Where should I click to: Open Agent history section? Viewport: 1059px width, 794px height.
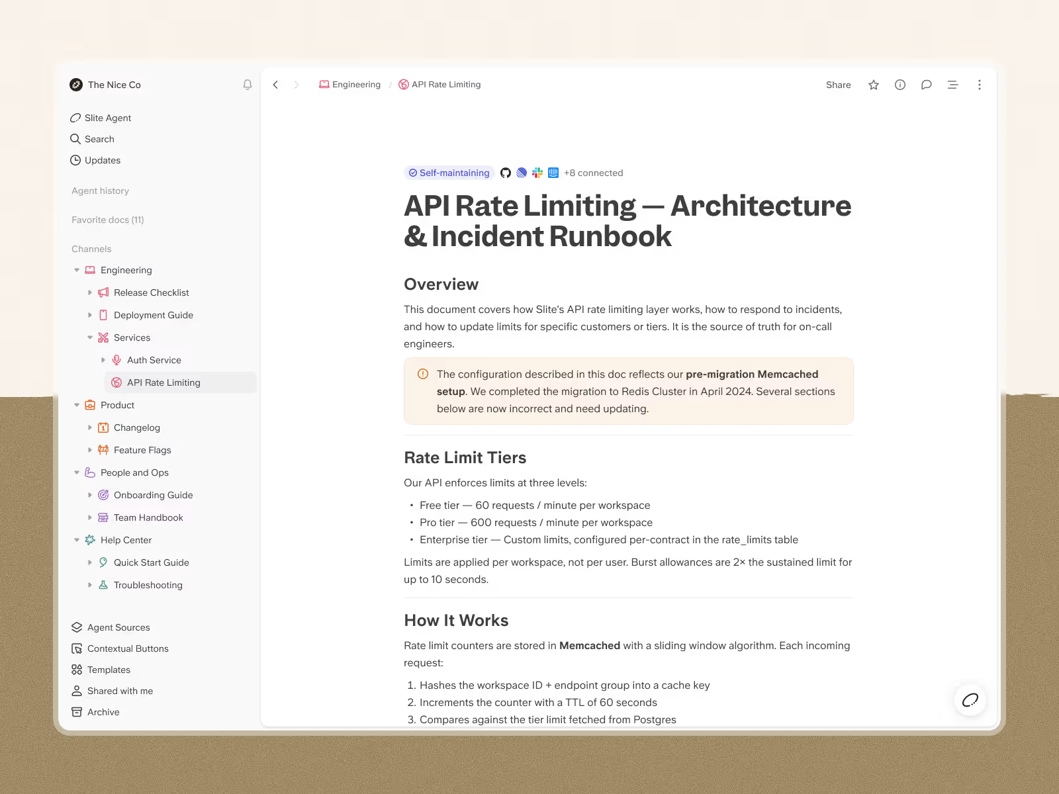101,191
